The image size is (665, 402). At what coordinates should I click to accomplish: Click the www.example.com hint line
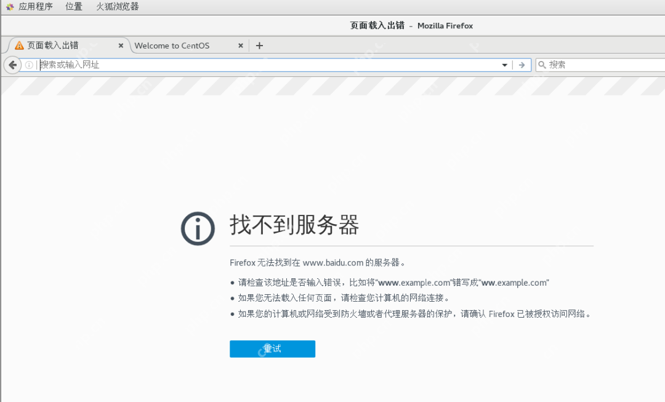point(393,283)
